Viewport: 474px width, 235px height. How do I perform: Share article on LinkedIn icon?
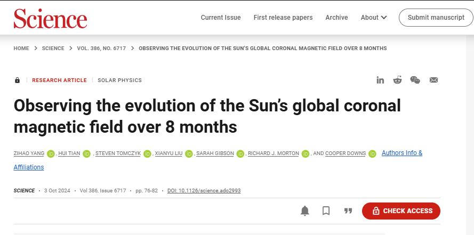[380, 80]
